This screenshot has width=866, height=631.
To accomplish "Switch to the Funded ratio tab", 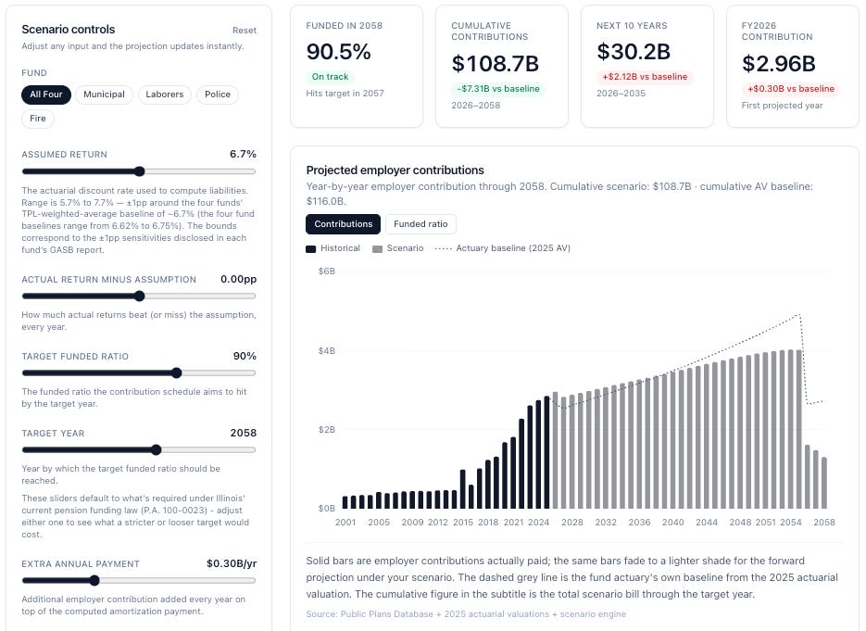I will coord(420,224).
